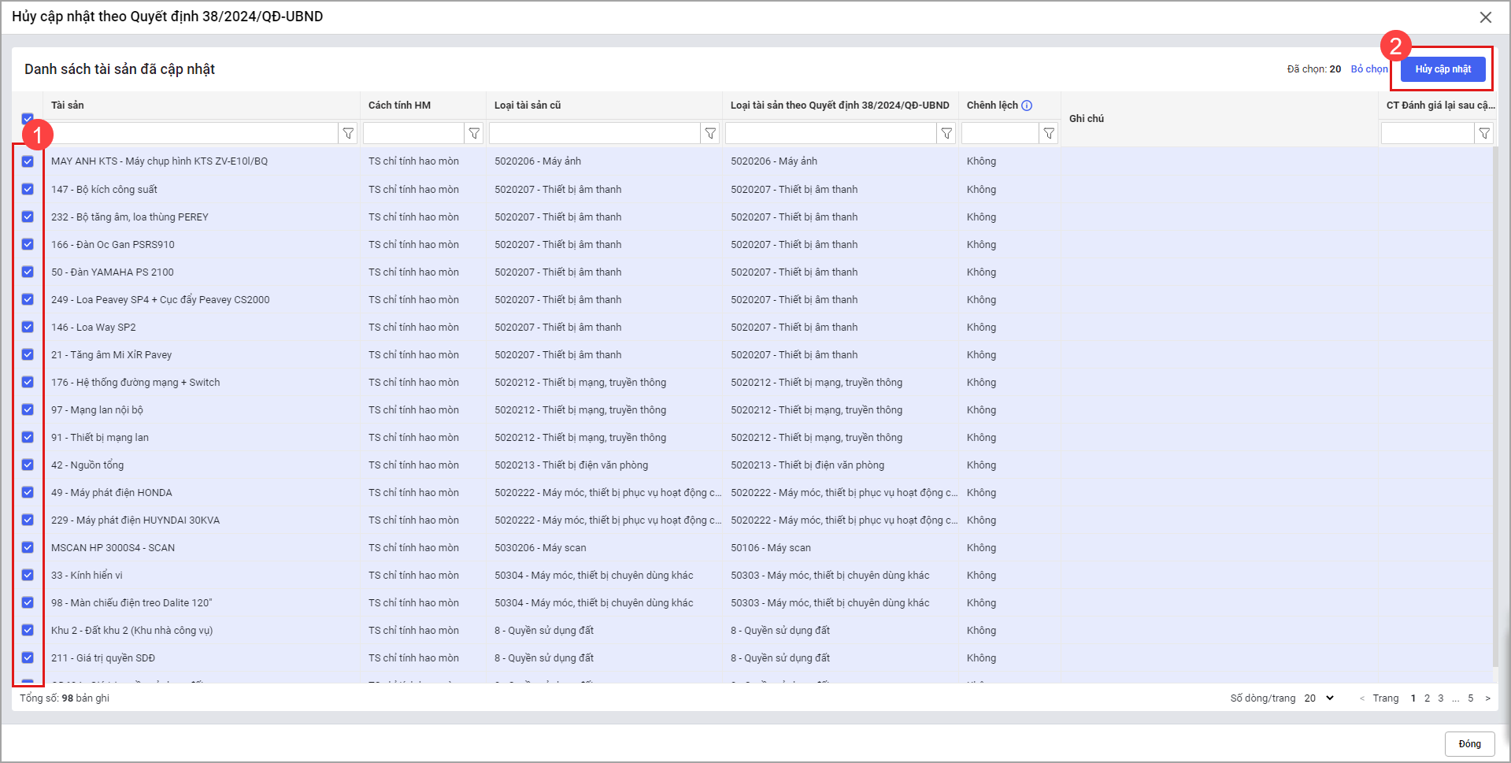Go to the next page arrow
The width and height of the screenshot is (1511, 763).
pyautogui.click(x=1487, y=698)
